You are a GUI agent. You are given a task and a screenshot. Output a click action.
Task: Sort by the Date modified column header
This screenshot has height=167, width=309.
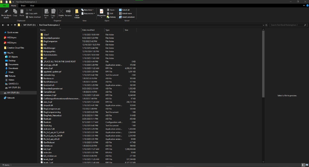(89, 30)
